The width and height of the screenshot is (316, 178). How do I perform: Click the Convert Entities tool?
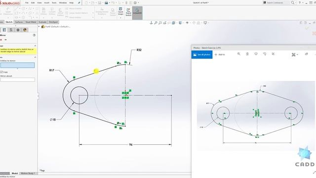pyautogui.click(x=52, y=11)
